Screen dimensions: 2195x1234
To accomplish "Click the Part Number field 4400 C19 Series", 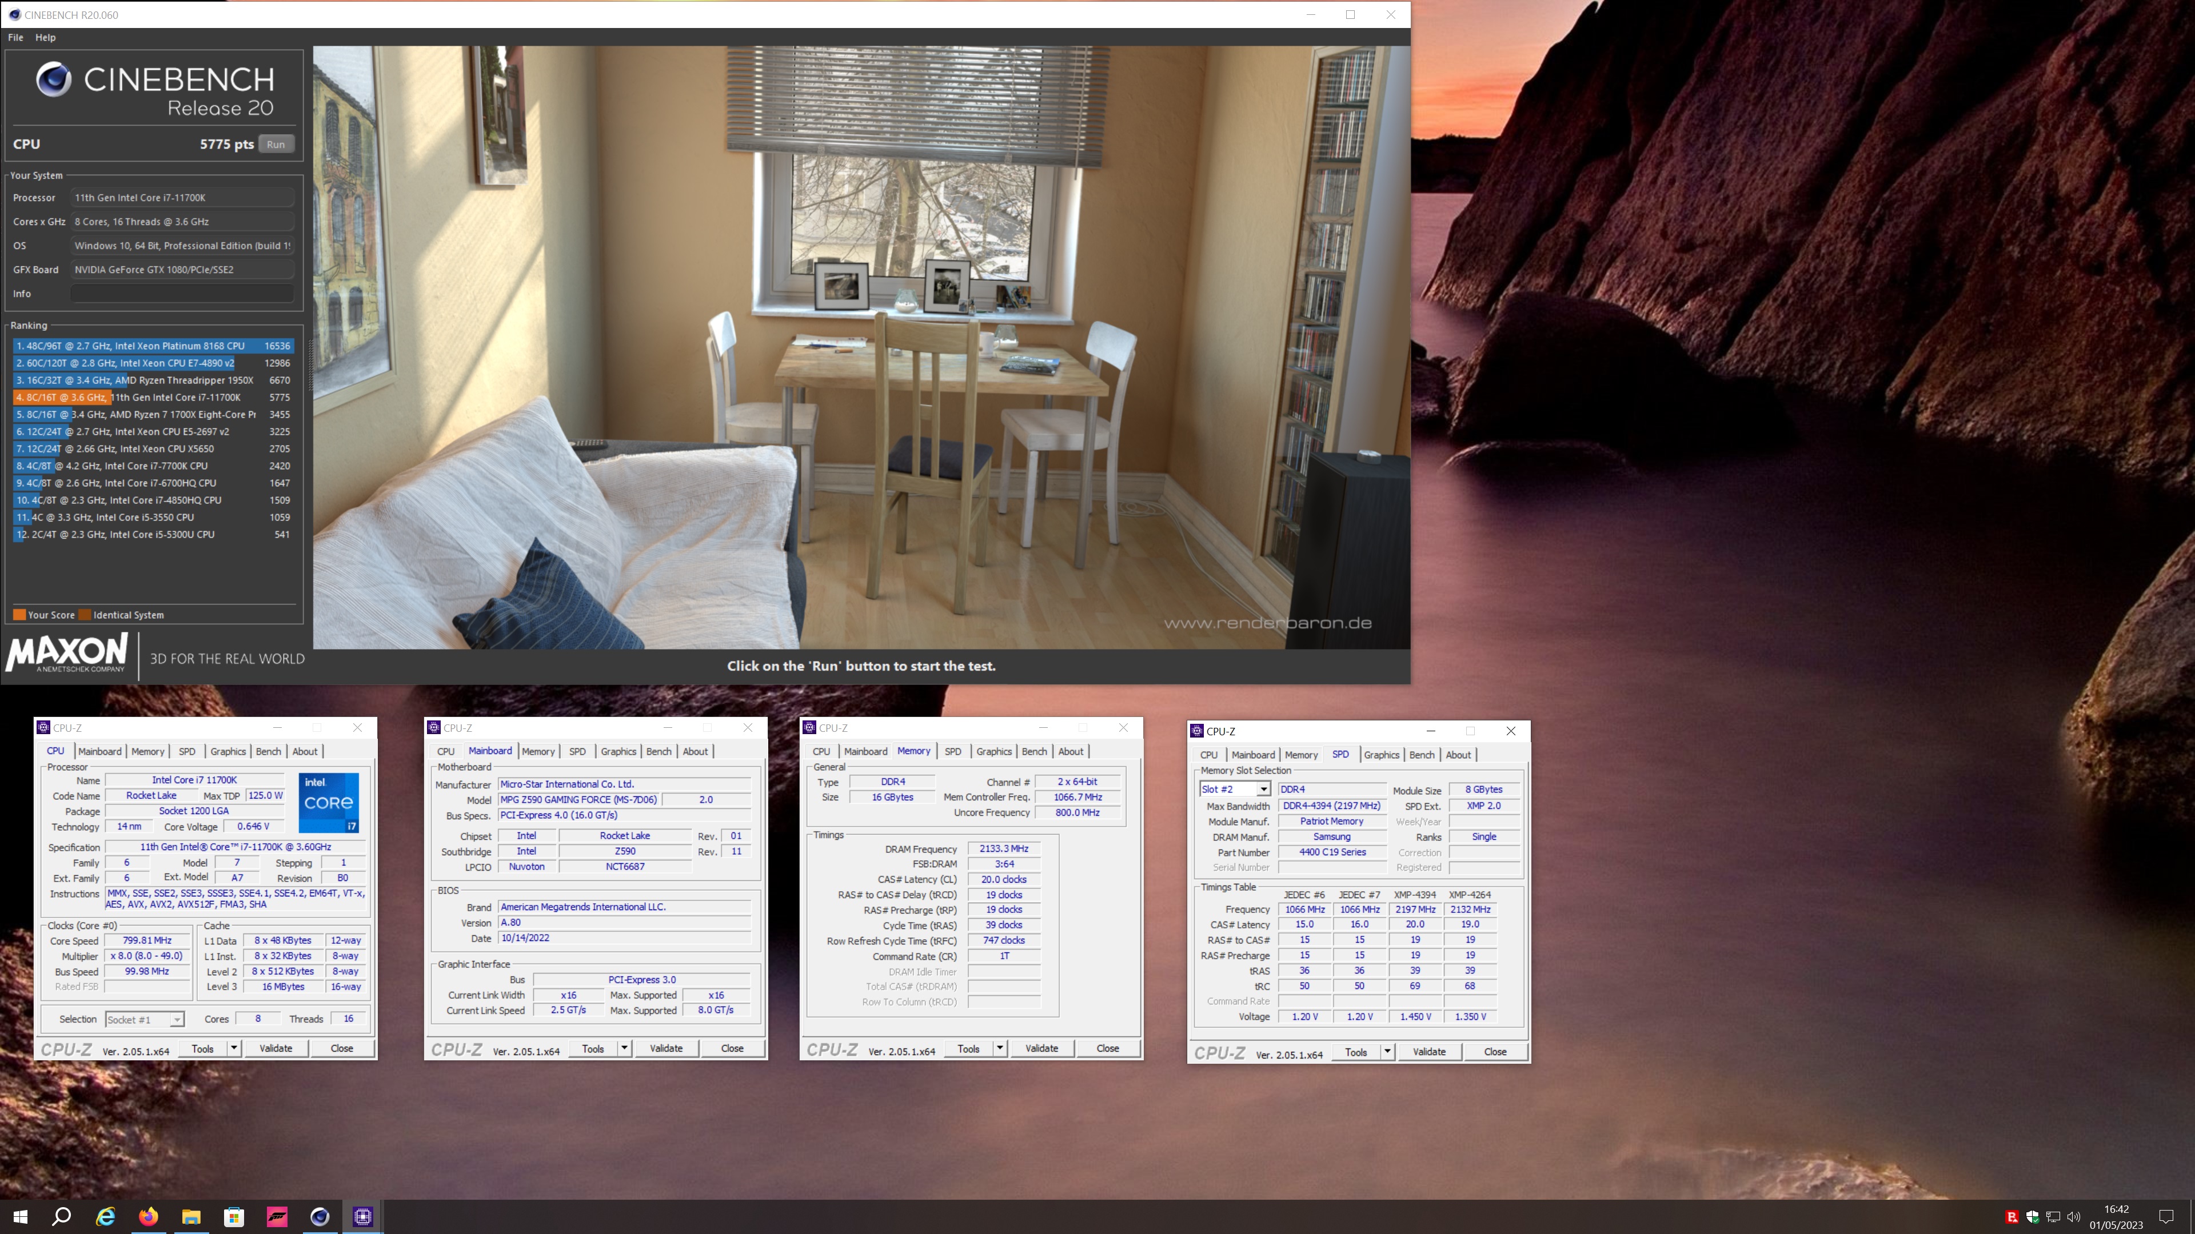I will (x=1332, y=852).
